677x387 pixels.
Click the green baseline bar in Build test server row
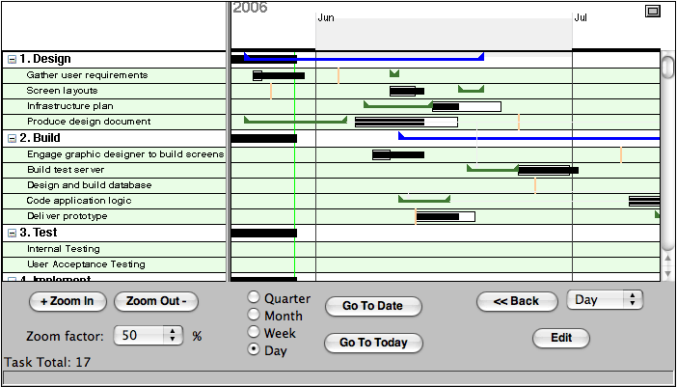pos(493,169)
